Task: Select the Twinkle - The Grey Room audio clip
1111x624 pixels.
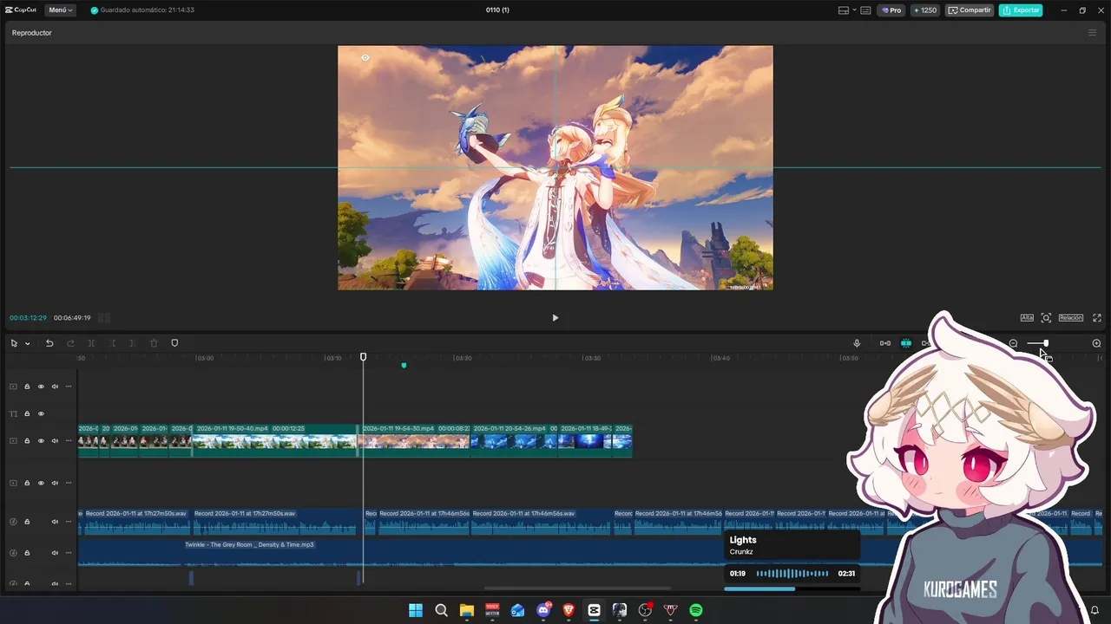Action: pos(590,553)
